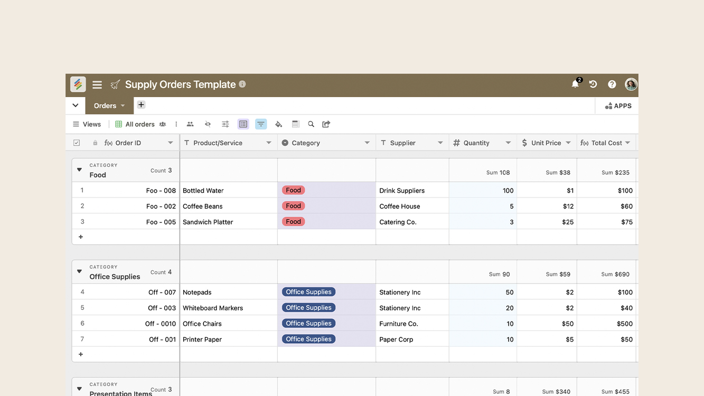
Task: Toggle the select all rows checkbox
Action: click(x=77, y=143)
